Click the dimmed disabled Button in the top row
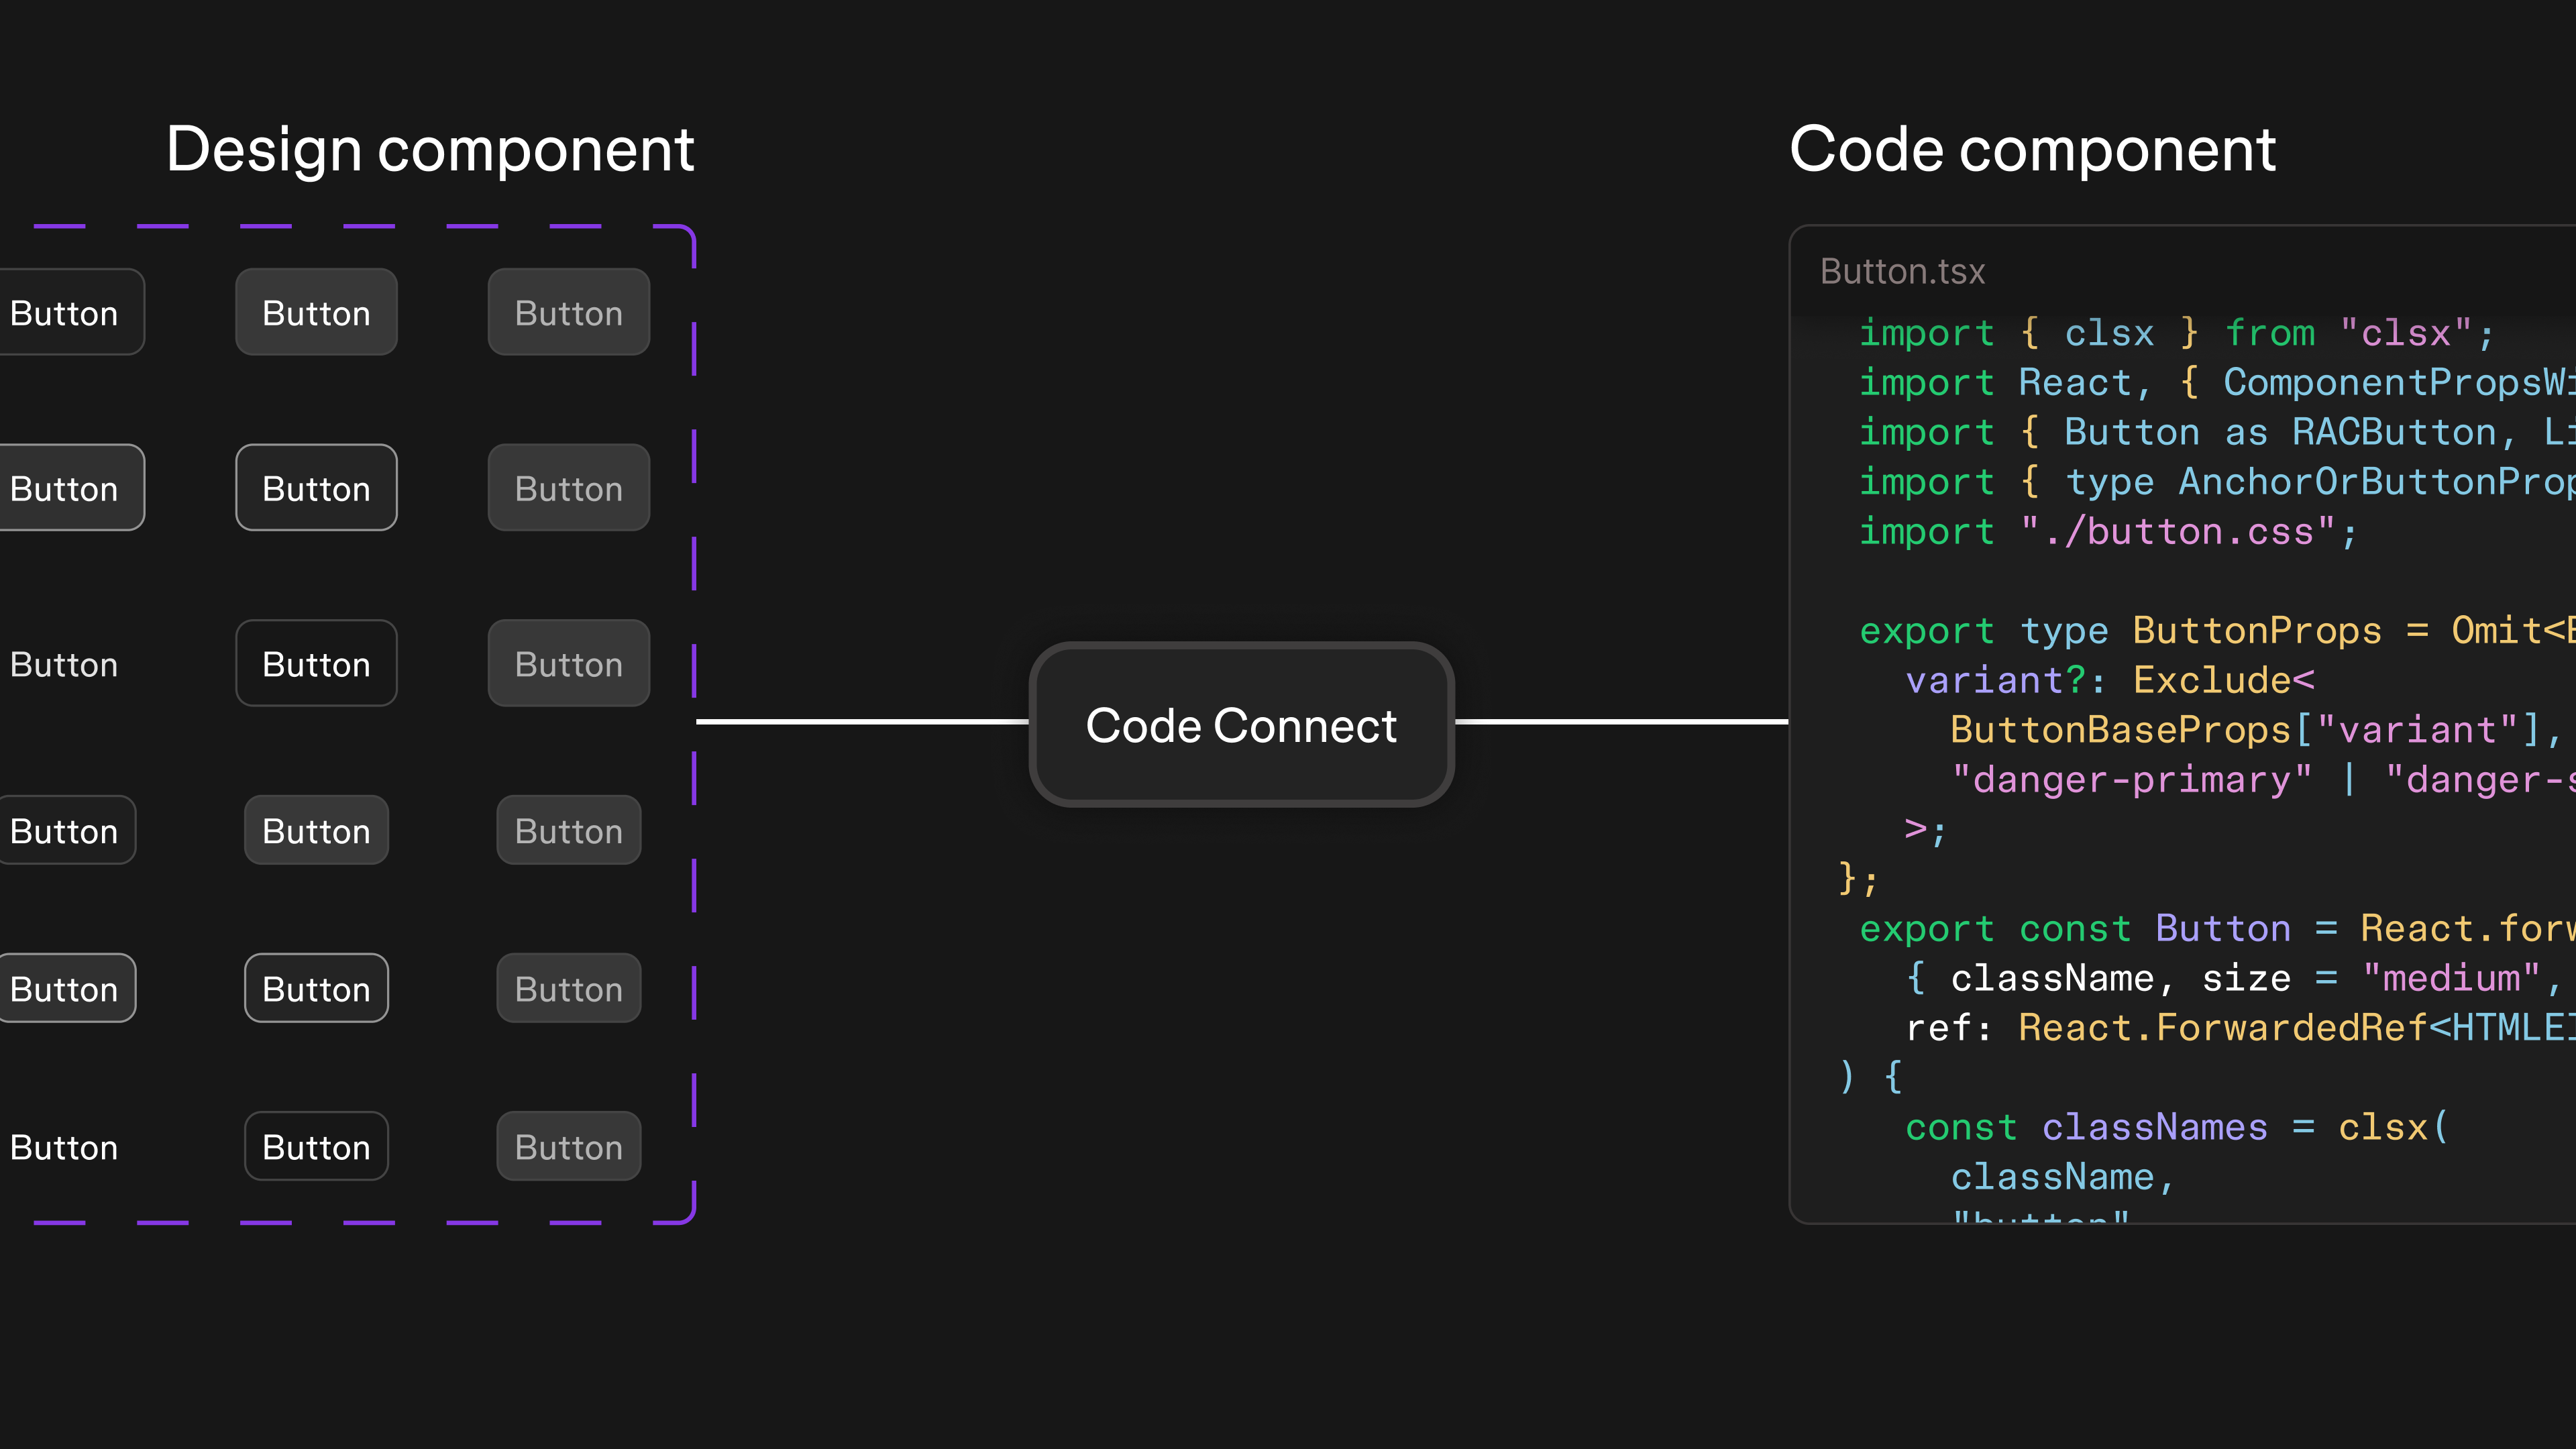This screenshot has width=2576, height=1449. tap(568, 312)
